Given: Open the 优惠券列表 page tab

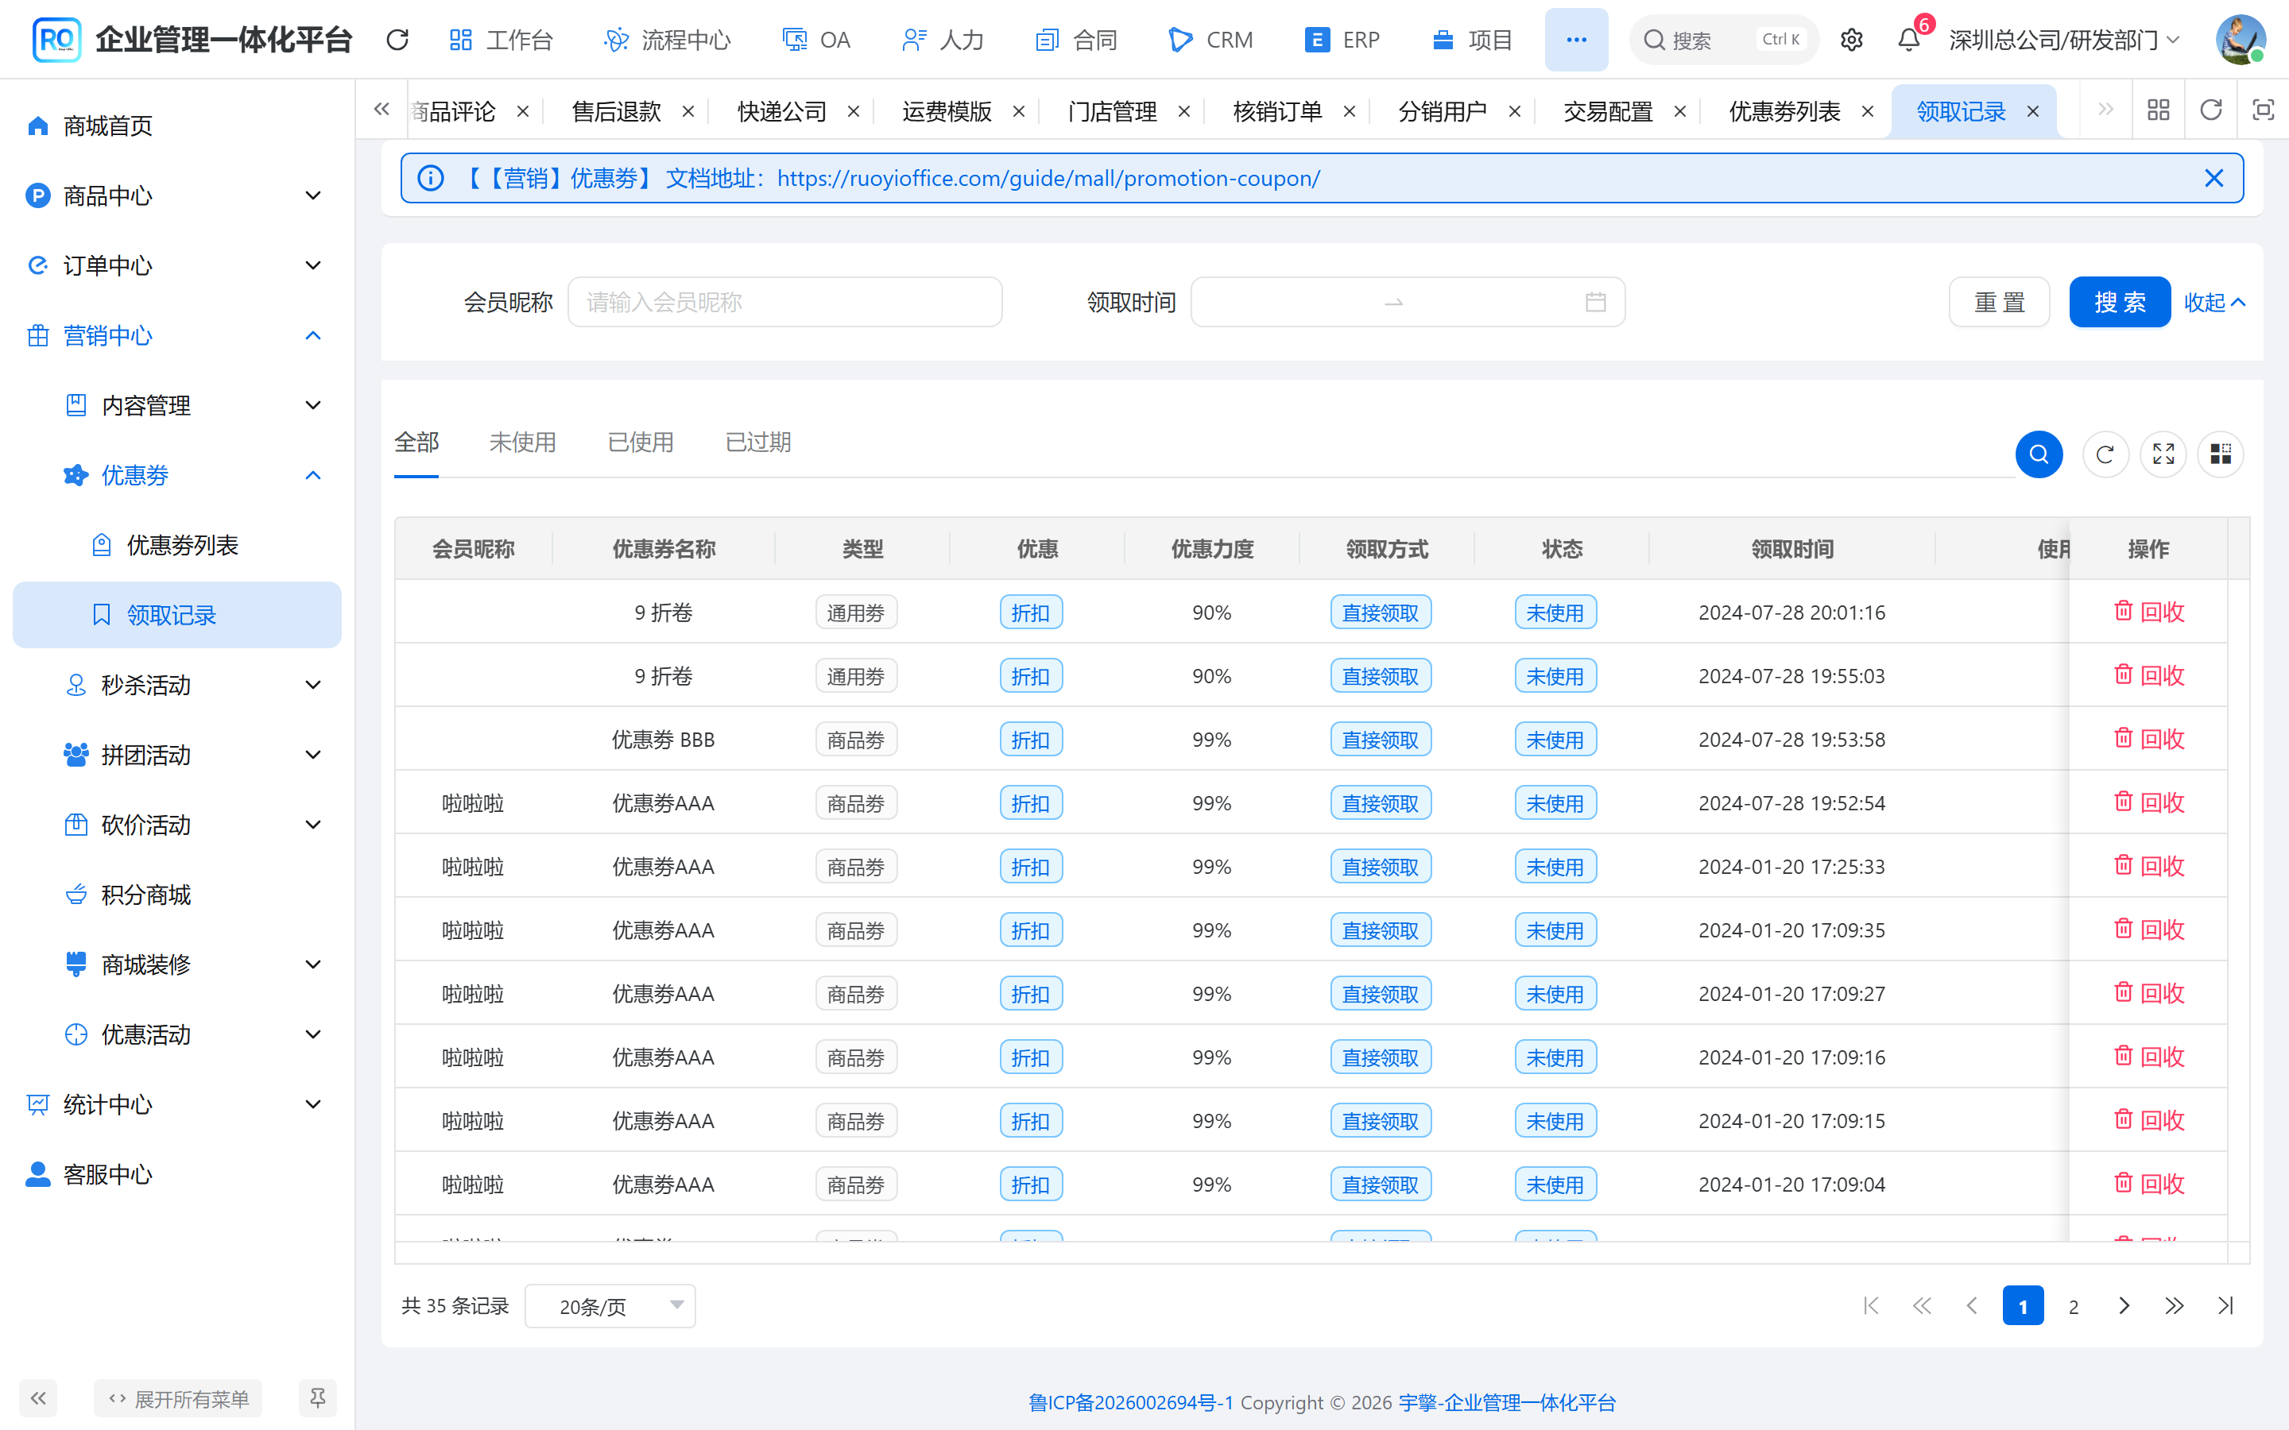Looking at the screenshot, I should [1784, 111].
